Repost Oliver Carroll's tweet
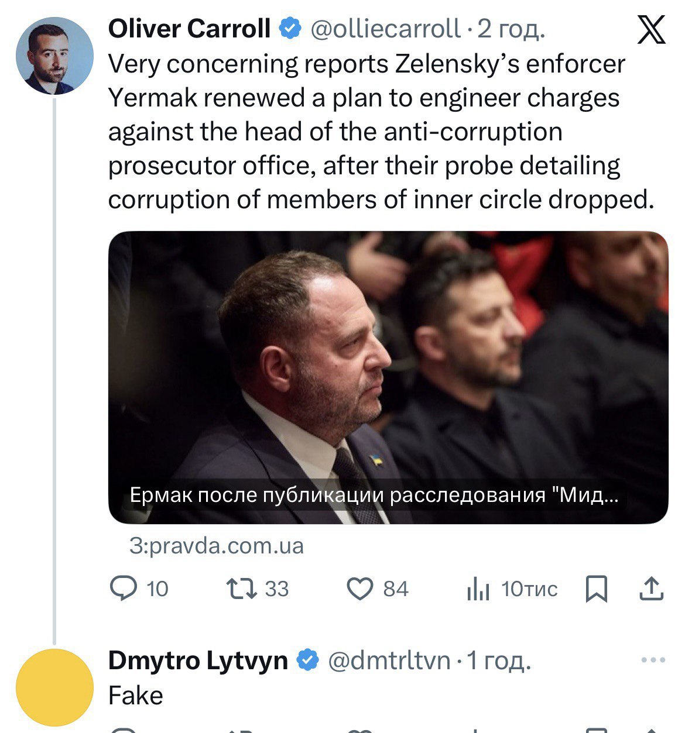Viewport: 685px width, 733px height. 242,588
